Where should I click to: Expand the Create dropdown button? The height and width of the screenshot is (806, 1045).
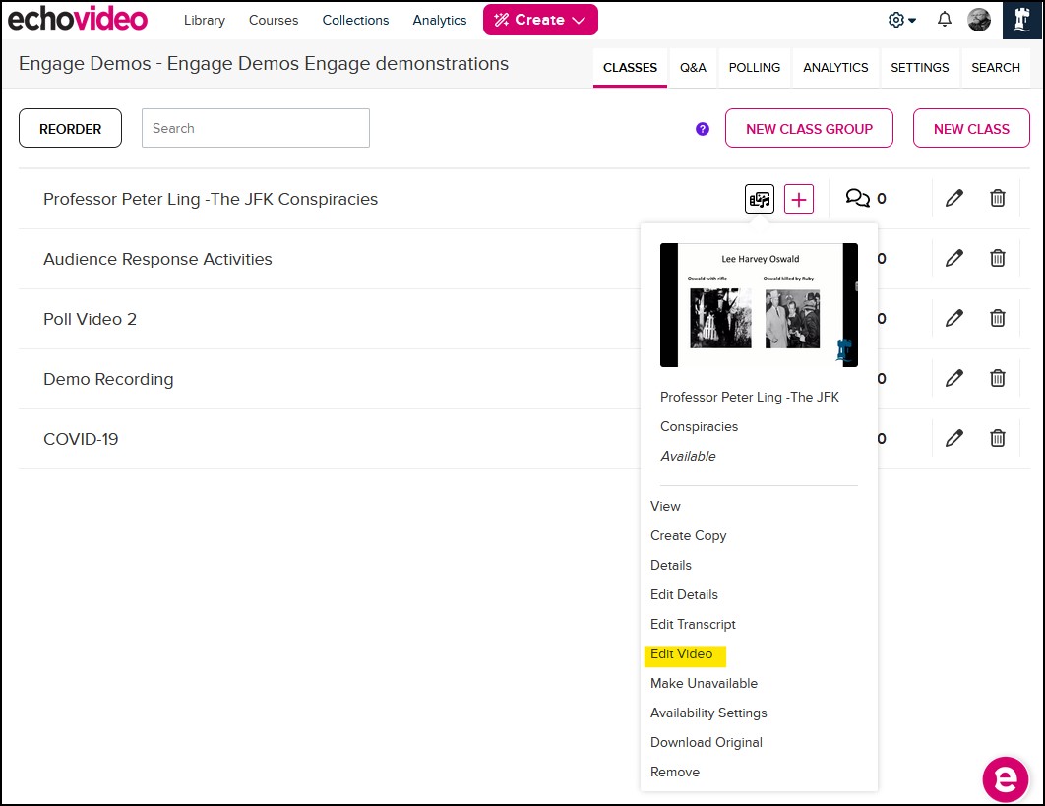click(x=540, y=20)
